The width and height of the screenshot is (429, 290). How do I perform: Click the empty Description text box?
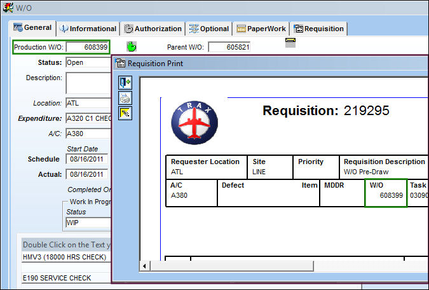coord(88,83)
